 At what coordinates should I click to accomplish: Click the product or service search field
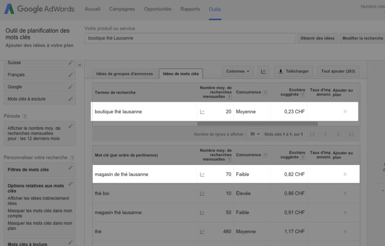[190, 38]
